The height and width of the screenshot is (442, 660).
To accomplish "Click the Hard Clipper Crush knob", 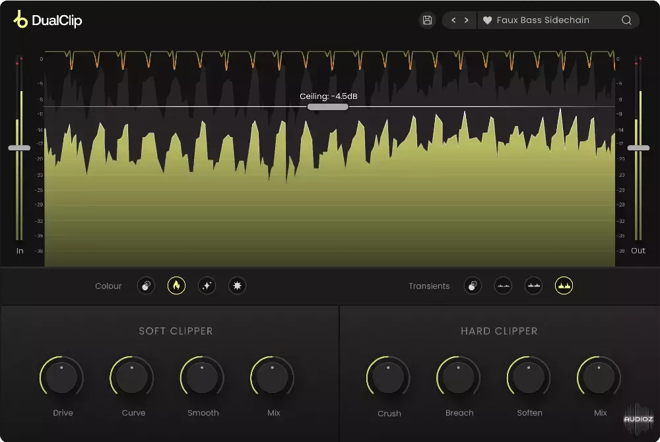I will [388, 377].
